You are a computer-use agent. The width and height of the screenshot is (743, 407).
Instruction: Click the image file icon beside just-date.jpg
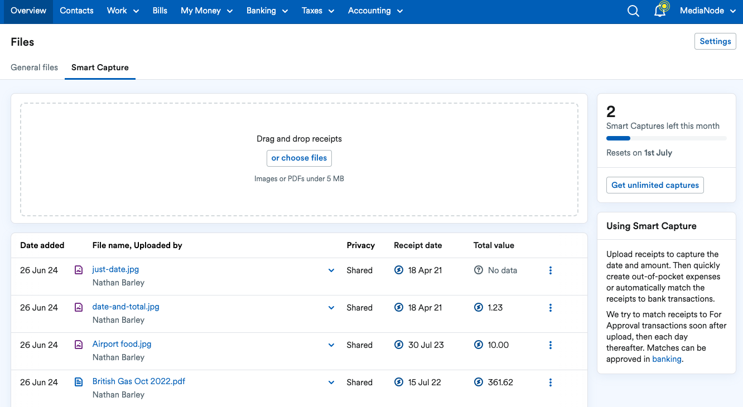78,270
